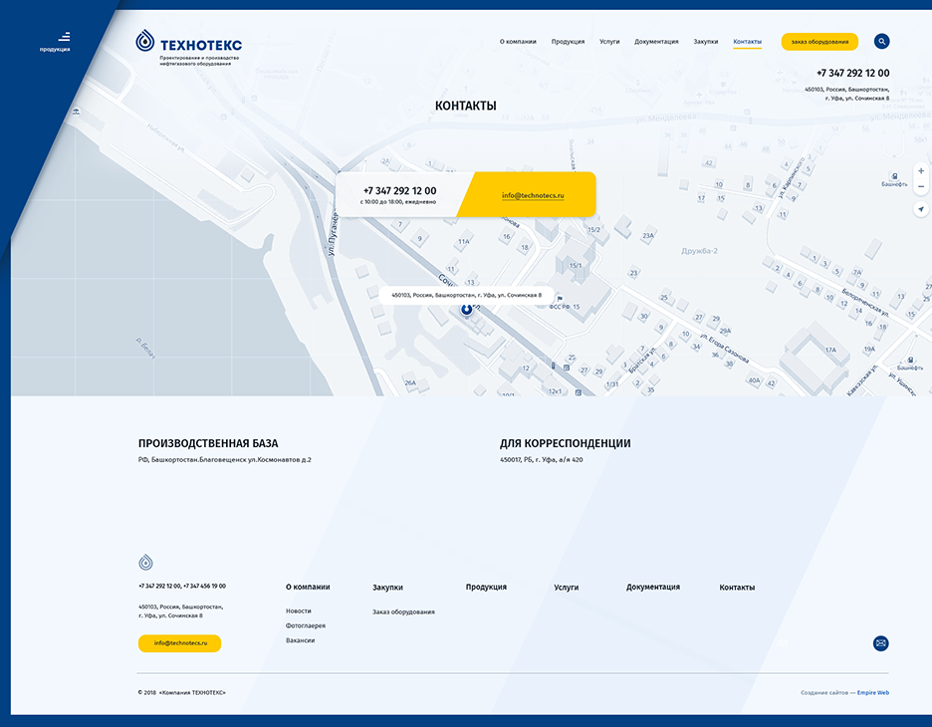
Task: Open footer О компании heading link
Action: (x=308, y=587)
